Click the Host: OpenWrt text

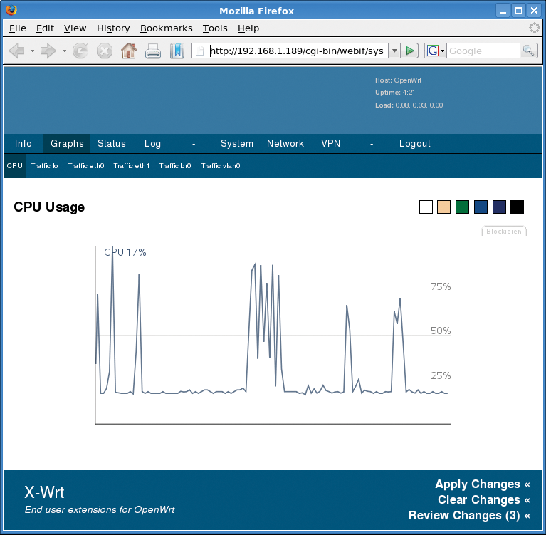pyautogui.click(x=398, y=80)
